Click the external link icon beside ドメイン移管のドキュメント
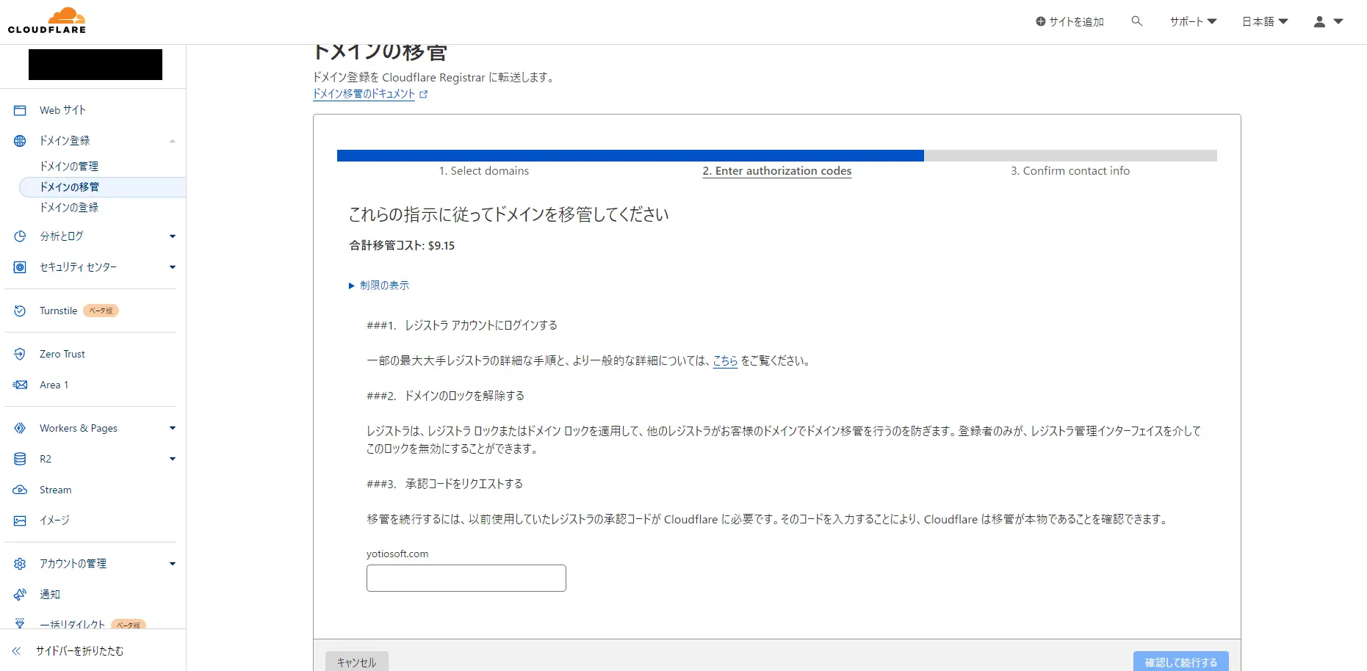1367x671 pixels. (423, 95)
